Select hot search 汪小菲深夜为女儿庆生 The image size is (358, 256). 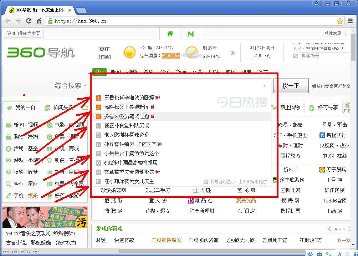tap(129, 181)
